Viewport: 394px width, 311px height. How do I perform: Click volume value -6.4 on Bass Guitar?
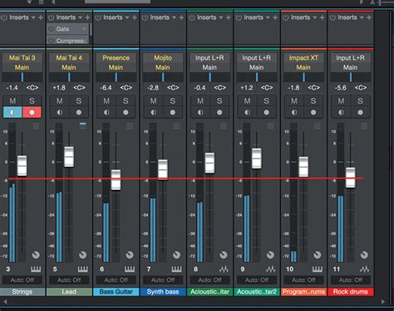pyautogui.click(x=106, y=88)
